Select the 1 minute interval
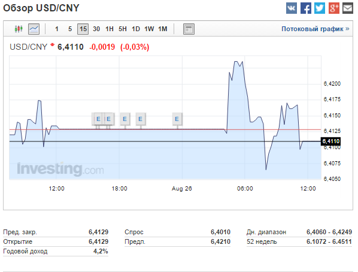 click(57, 29)
